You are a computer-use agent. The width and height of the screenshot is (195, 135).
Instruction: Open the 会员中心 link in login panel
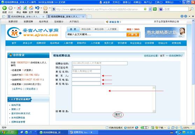click(x=17, y=89)
